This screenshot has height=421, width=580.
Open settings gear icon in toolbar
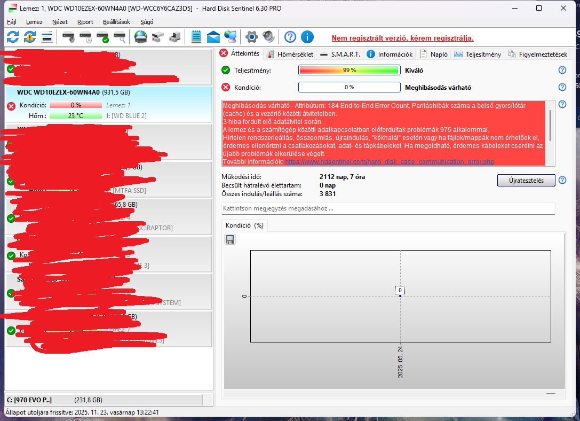(x=252, y=37)
